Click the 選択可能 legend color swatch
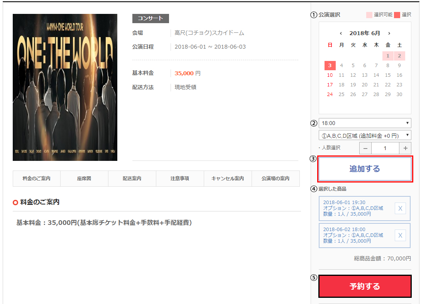Screen dimensions: 421x304 click(369, 15)
